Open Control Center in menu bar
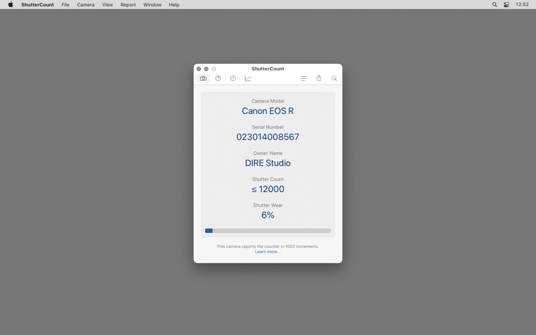The image size is (536, 335). tap(506, 5)
